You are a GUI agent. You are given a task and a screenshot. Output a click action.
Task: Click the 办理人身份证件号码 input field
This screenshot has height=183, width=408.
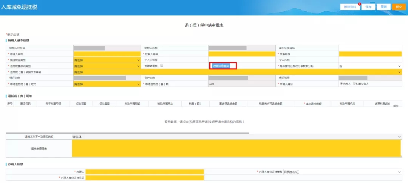pyautogui.click(x=145, y=178)
